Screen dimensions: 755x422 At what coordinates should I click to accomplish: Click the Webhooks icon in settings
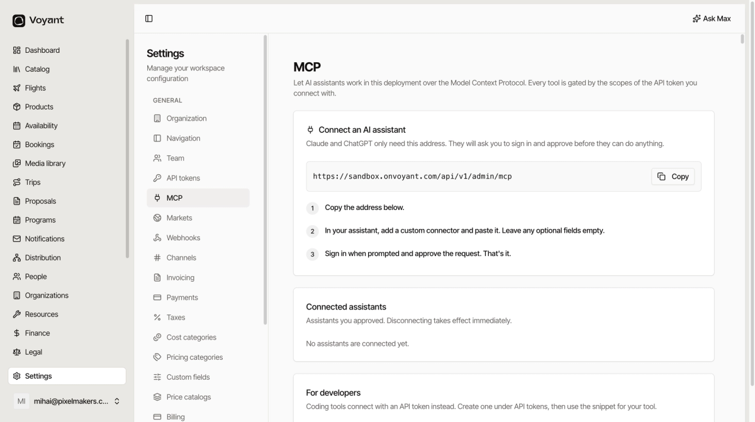[x=157, y=238]
